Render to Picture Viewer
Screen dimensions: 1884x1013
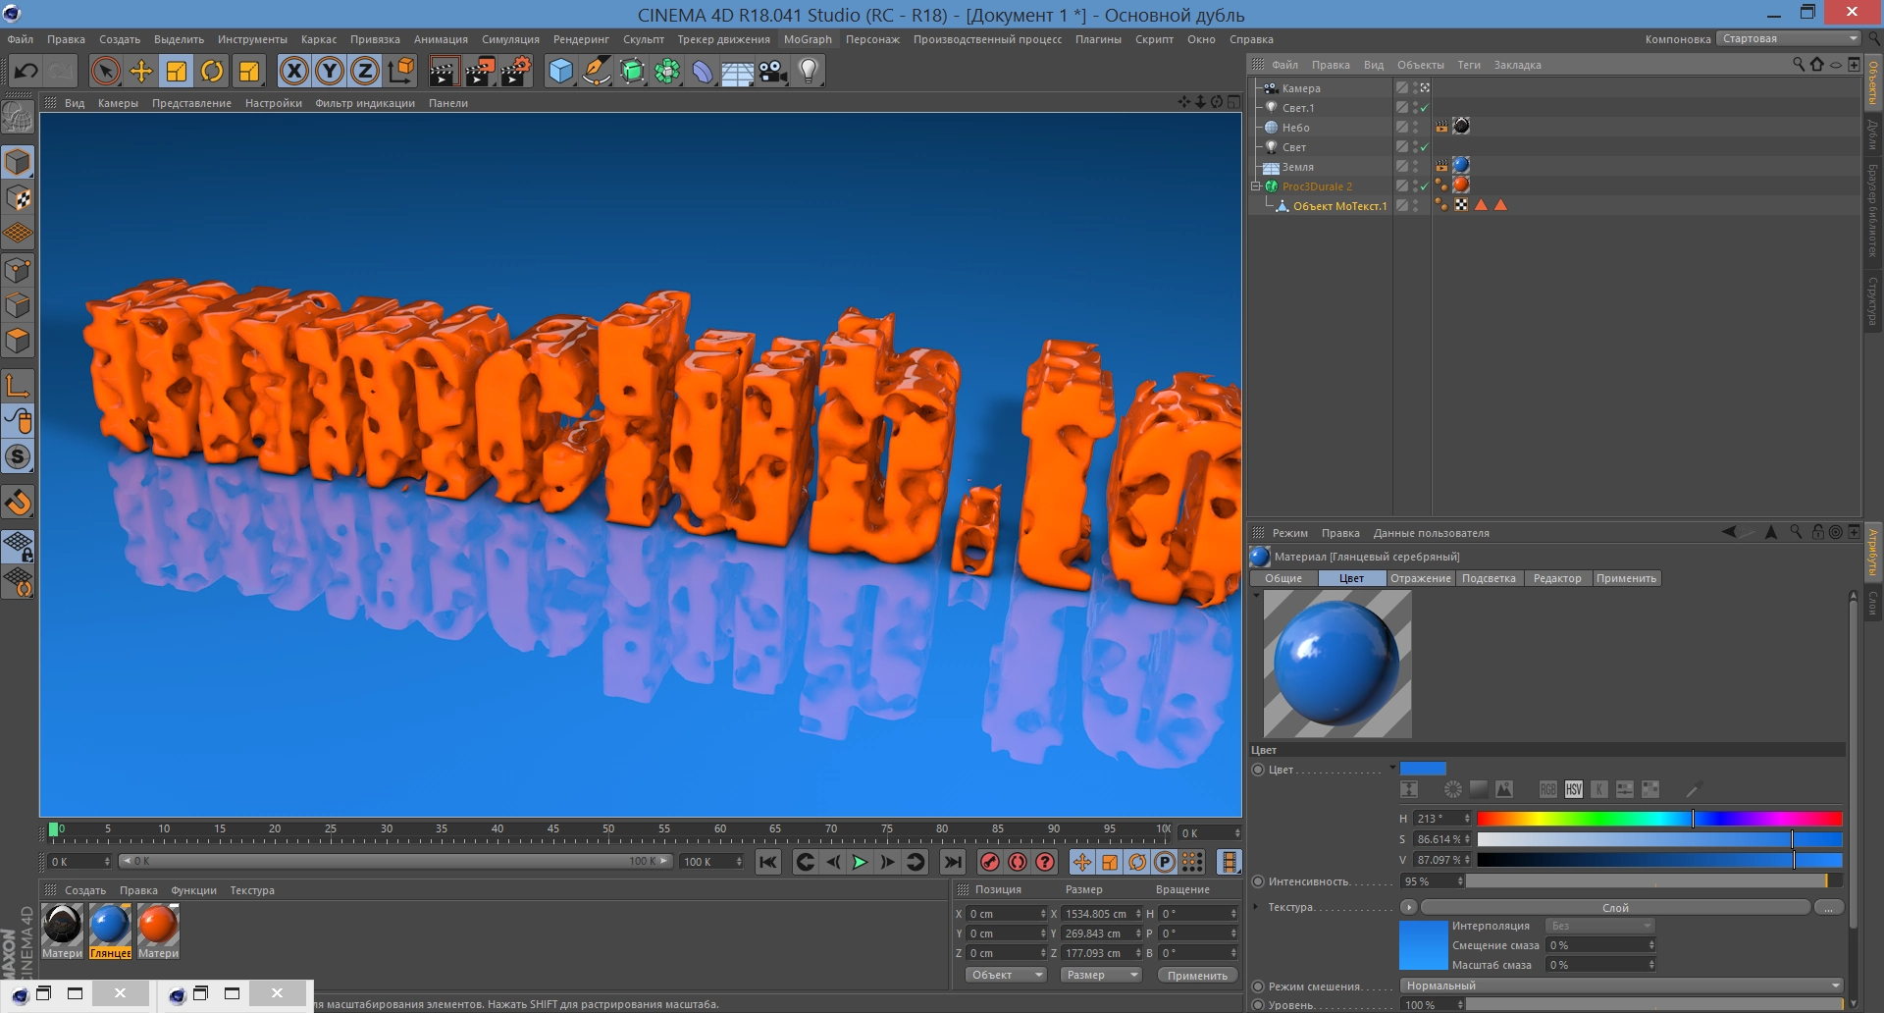pyautogui.click(x=480, y=71)
